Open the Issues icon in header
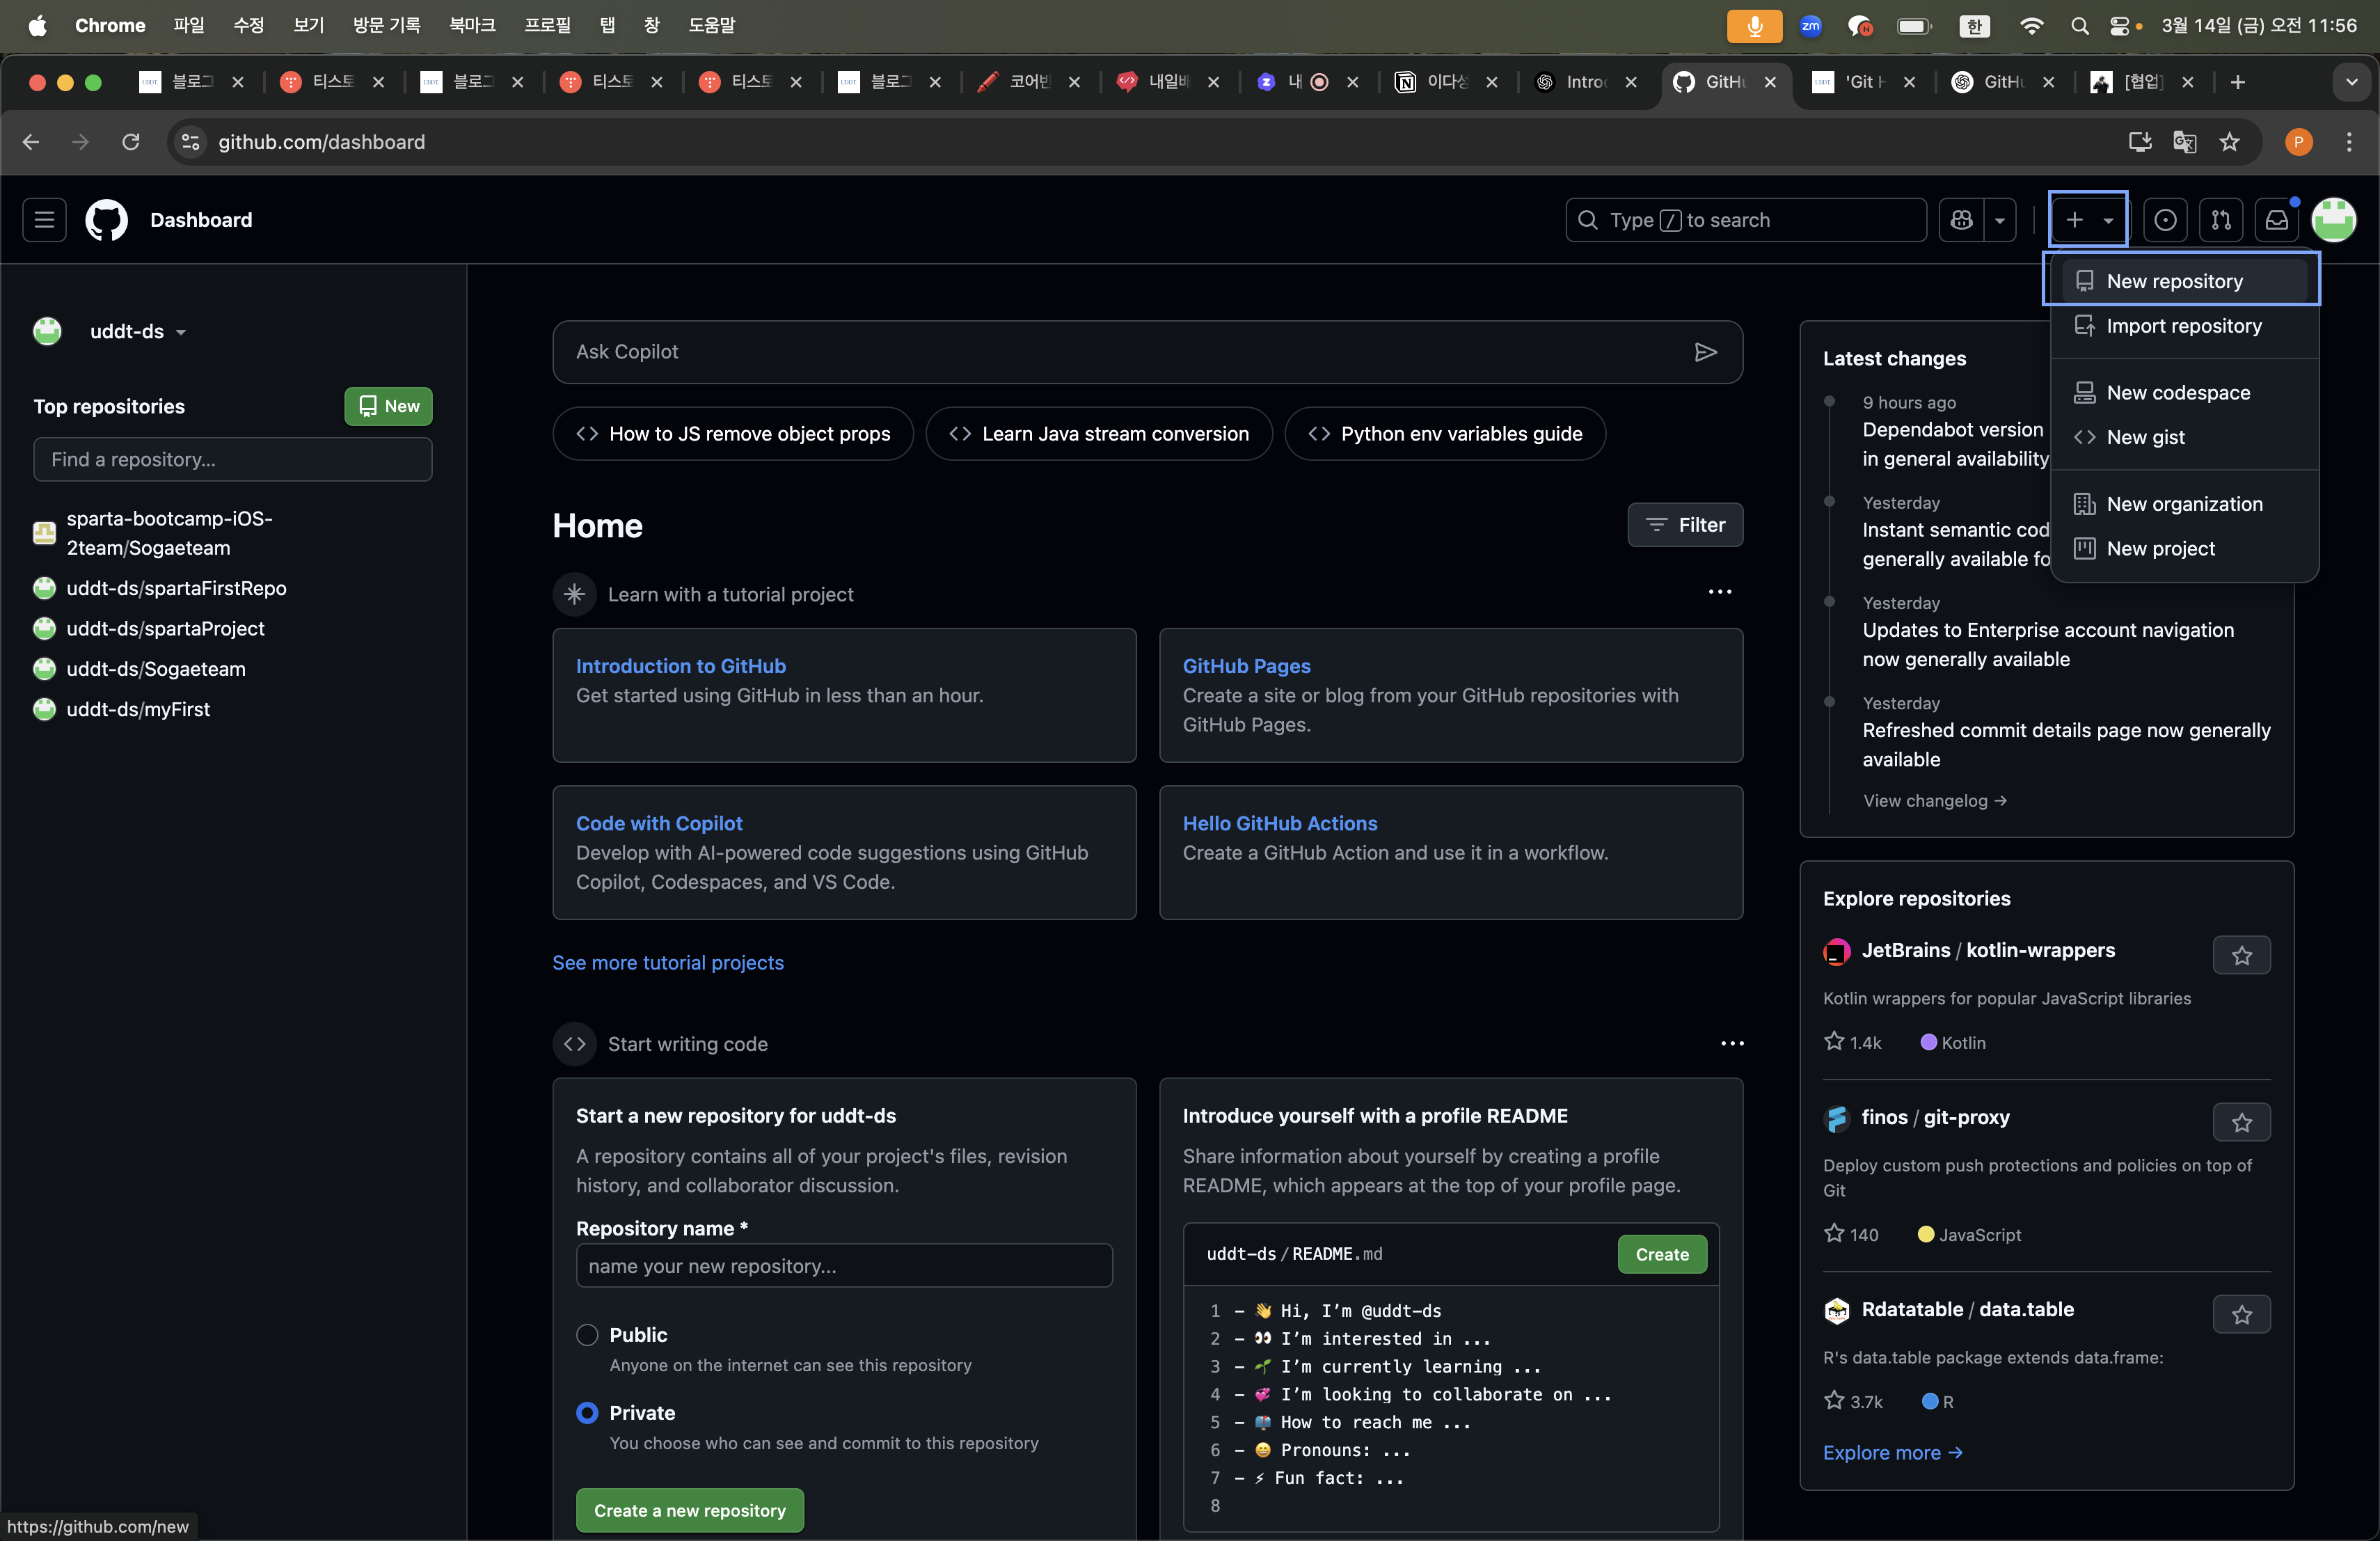Image resolution: width=2380 pixels, height=1541 pixels. click(2164, 220)
